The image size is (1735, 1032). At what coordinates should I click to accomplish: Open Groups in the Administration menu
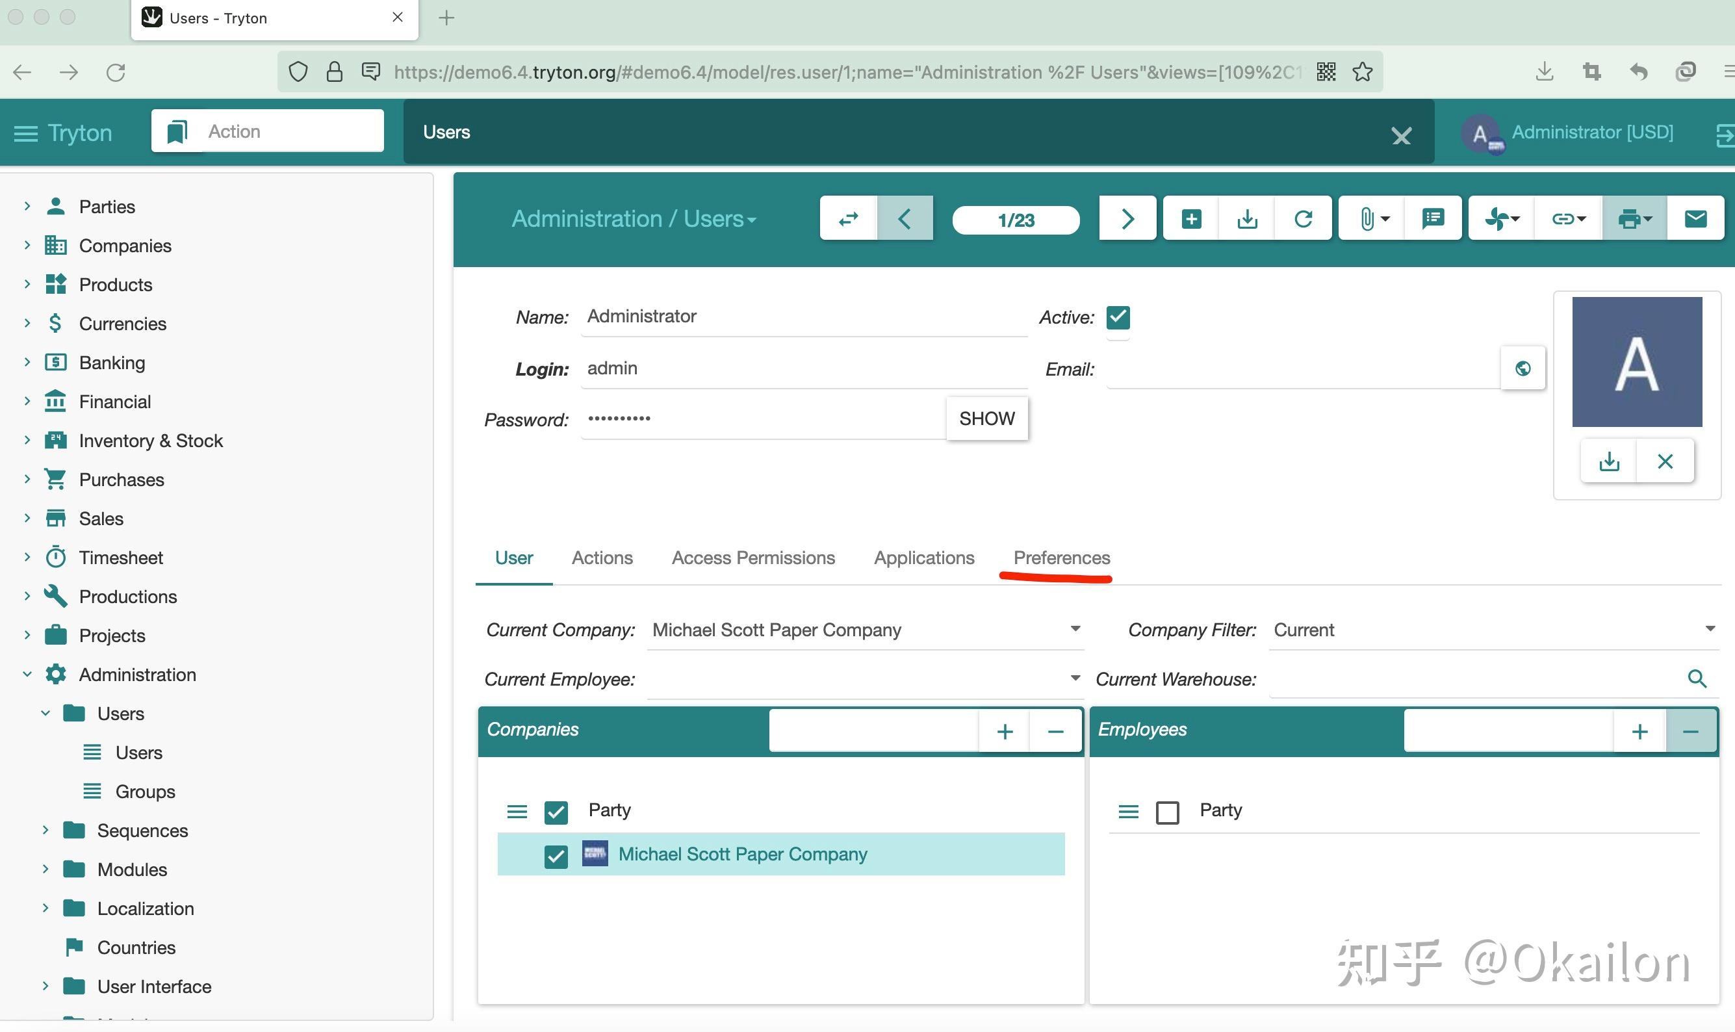pyautogui.click(x=145, y=792)
